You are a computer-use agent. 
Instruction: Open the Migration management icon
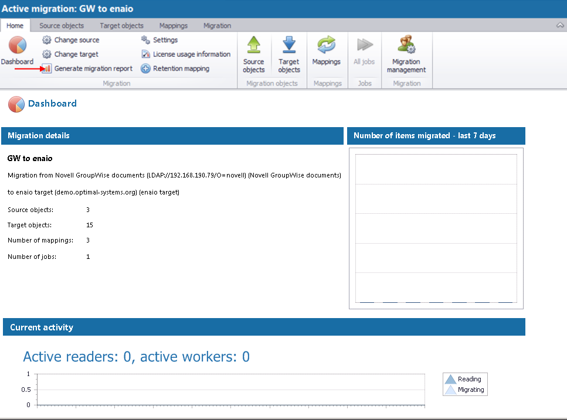pyautogui.click(x=406, y=46)
